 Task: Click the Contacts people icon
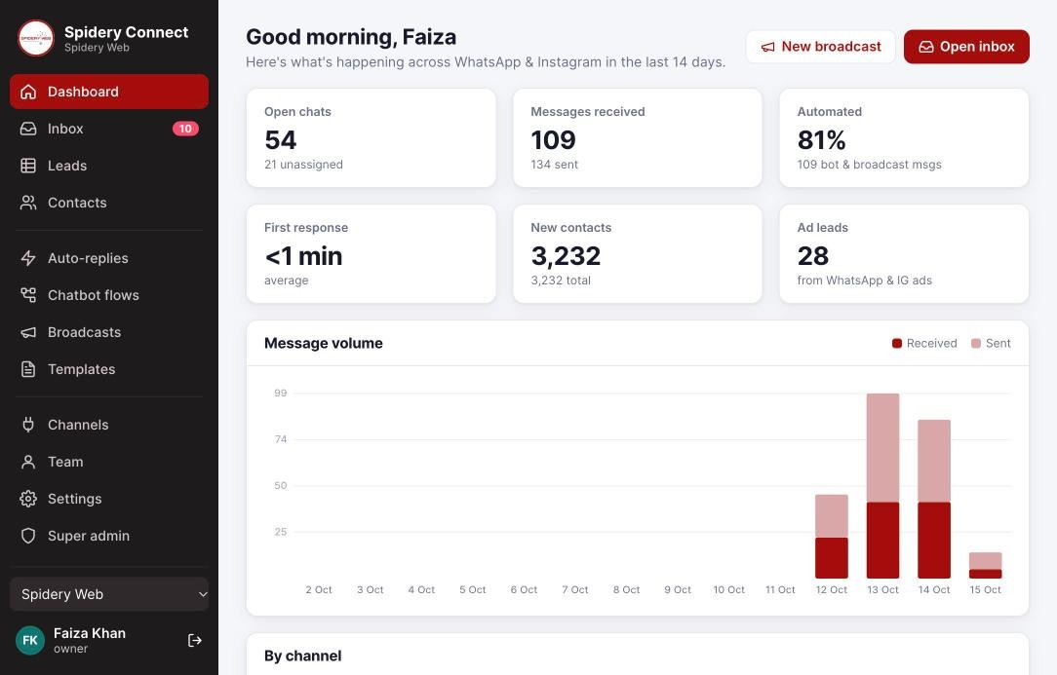pos(28,203)
